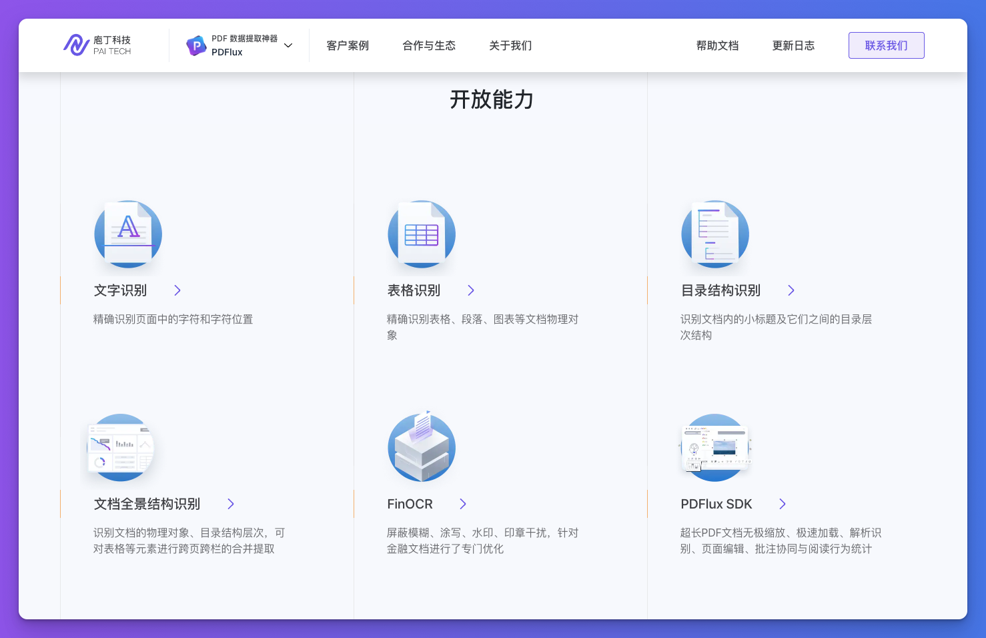
Task: Open the 帮助文档 help link
Action: 717,45
